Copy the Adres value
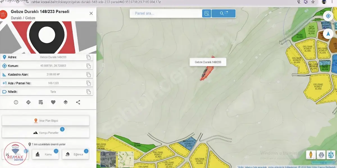 click(x=88, y=57)
